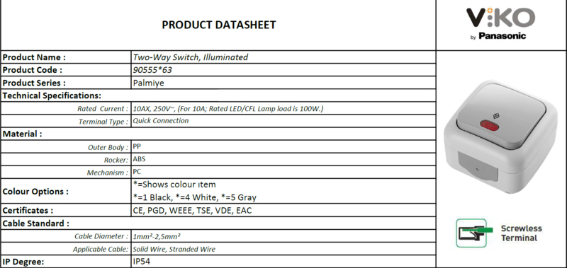567x268 pixels.
Task: Click the Two-Way Switch, Illuminated cell
Action: pos(283,57)
